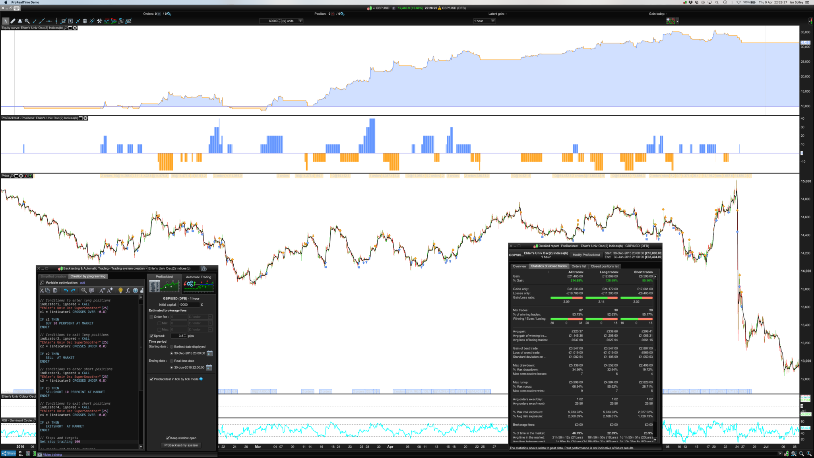Select Earliest date displayed radio button
Screen dimensions: 814x458
tap(172, 347)
